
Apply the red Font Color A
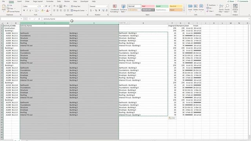pyautogui.click(x=47, y=11)
